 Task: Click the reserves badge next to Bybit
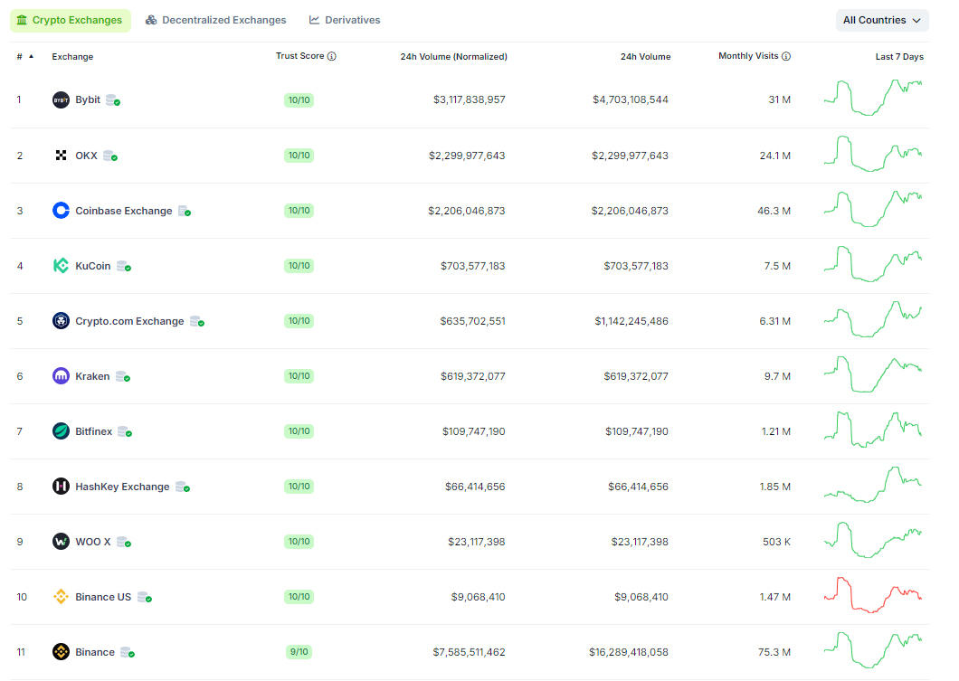pyautogui.click(x=112, y=100)
